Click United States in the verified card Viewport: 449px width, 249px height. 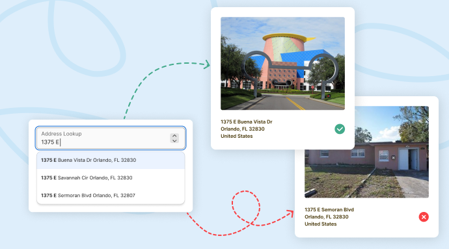236,136
